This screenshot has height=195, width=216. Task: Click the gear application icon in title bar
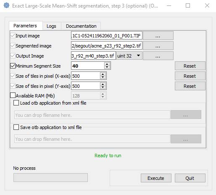(6, 5)
